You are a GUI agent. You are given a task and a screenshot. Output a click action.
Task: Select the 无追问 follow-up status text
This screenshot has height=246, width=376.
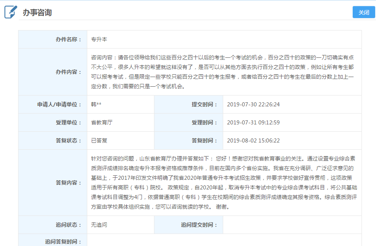(x=98, y=225)
